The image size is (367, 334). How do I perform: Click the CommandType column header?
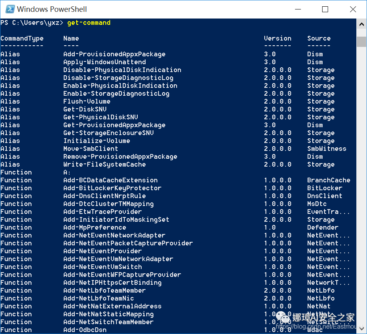(x=22, y=39)
